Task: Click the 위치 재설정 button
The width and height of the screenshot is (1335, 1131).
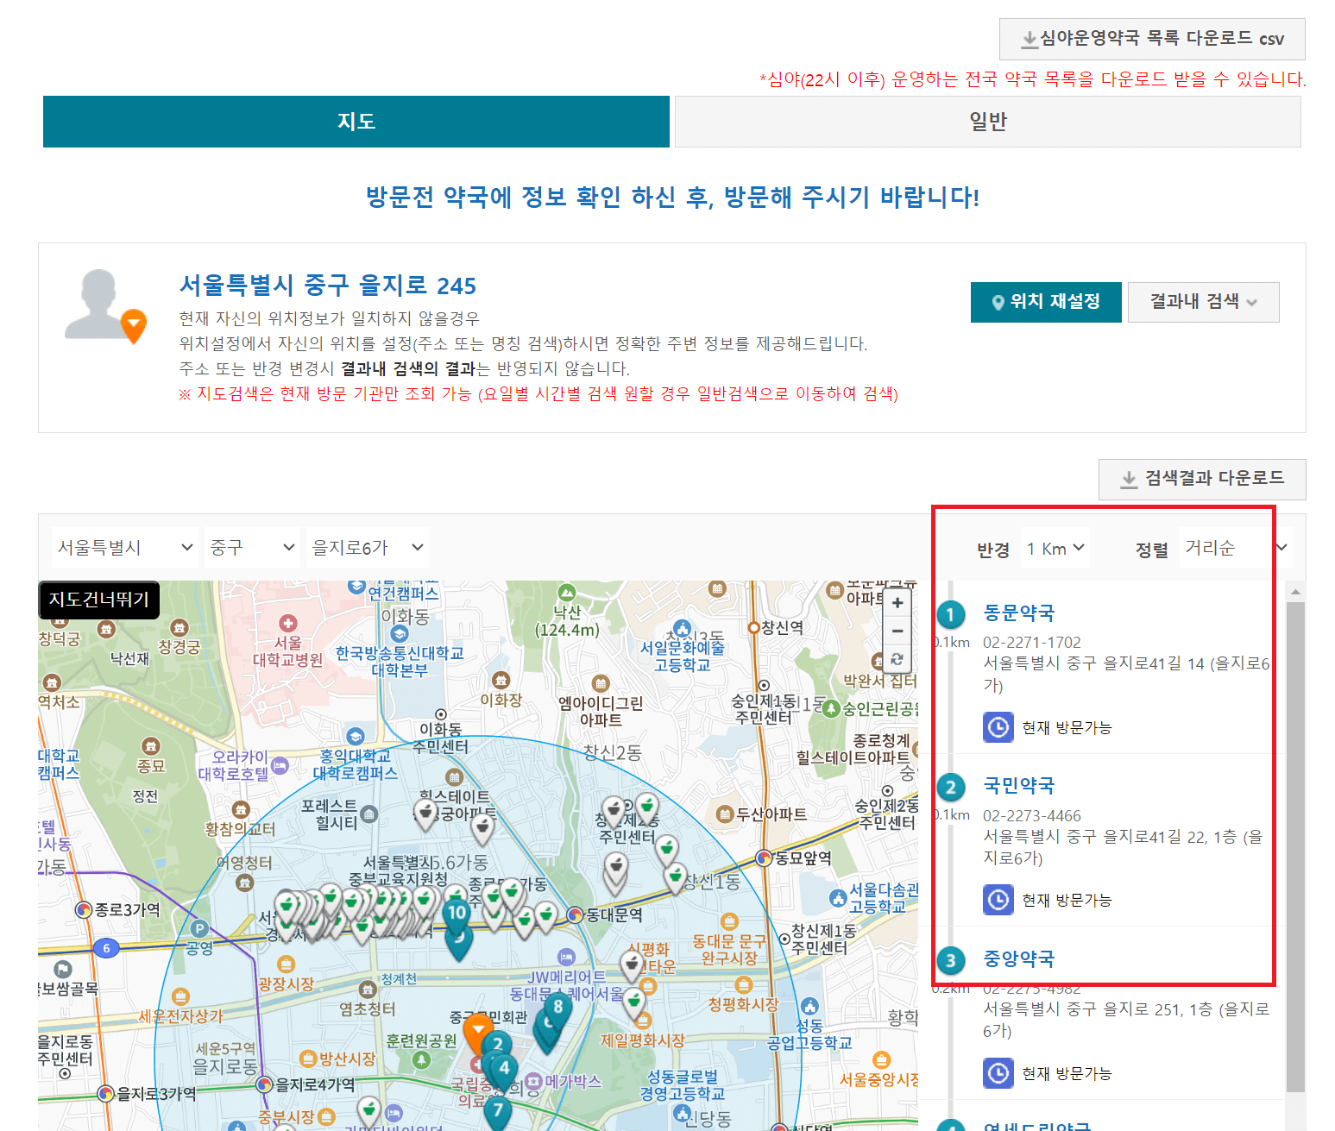Action: click(1046, 302)
